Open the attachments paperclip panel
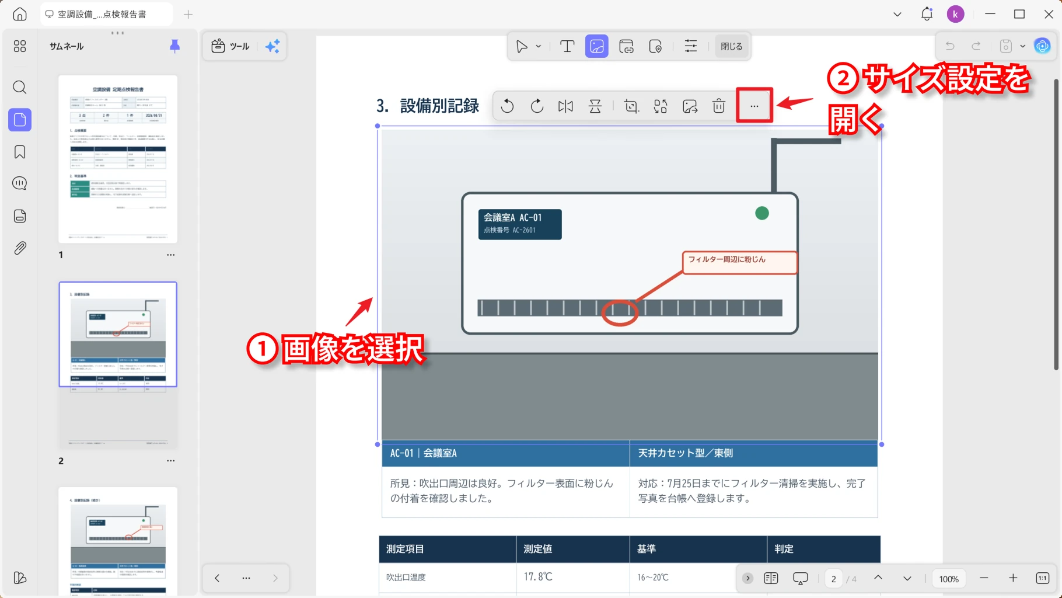Viewport: 1062px width, 598px height. tap(20, 248)
